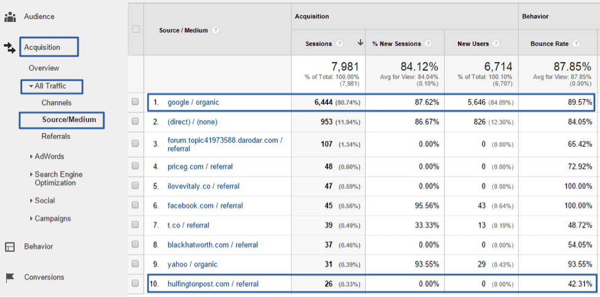Open hulfingtonpost.com / referral link

pyautogui.click(x=213, y=284)
